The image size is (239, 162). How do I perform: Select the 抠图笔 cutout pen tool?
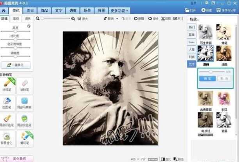pyautogui.click(x=7, y=103)
